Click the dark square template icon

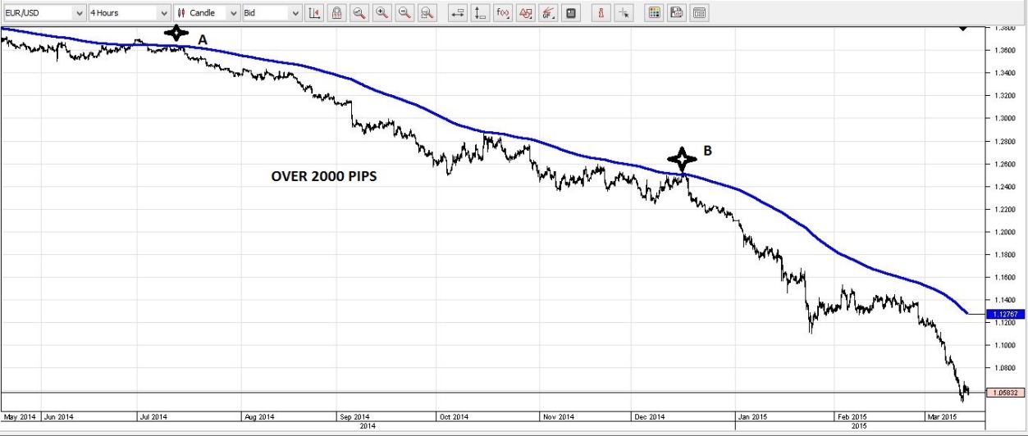point(571,13)
